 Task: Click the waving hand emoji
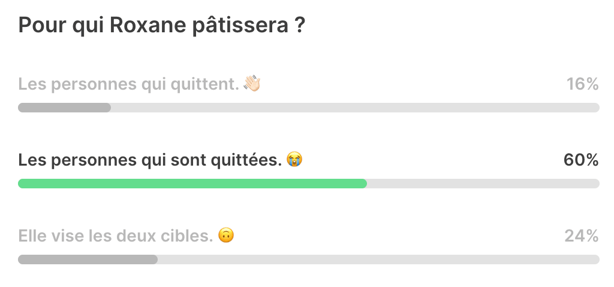point(252,84)
